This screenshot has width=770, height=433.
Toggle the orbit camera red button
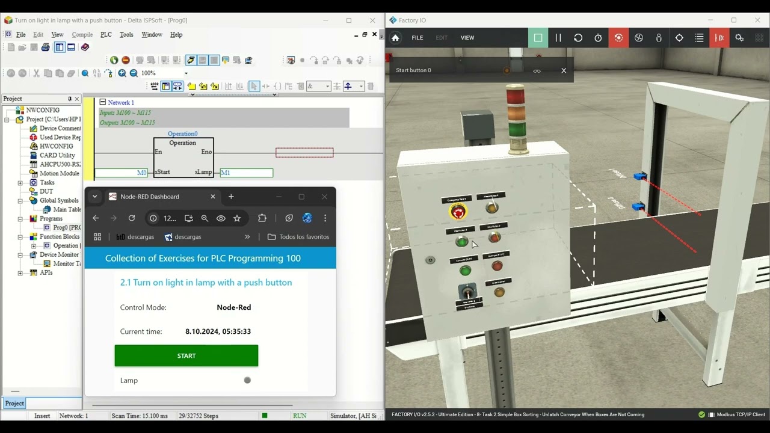tap(618, 38)
